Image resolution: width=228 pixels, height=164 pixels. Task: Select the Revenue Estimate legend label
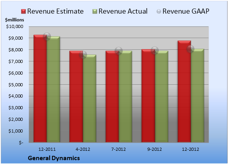tap(55, 11)
